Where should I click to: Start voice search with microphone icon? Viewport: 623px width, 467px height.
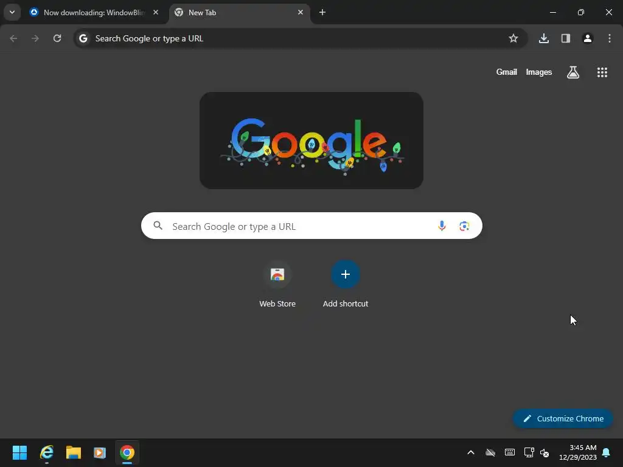(x=442, y=226)
